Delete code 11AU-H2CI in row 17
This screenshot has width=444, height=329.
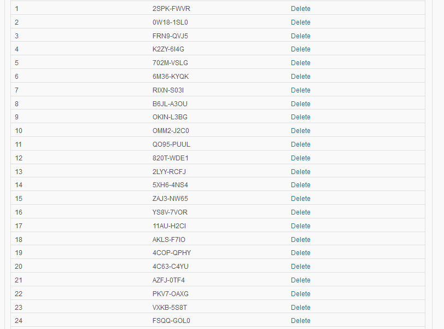coord(300,226)
